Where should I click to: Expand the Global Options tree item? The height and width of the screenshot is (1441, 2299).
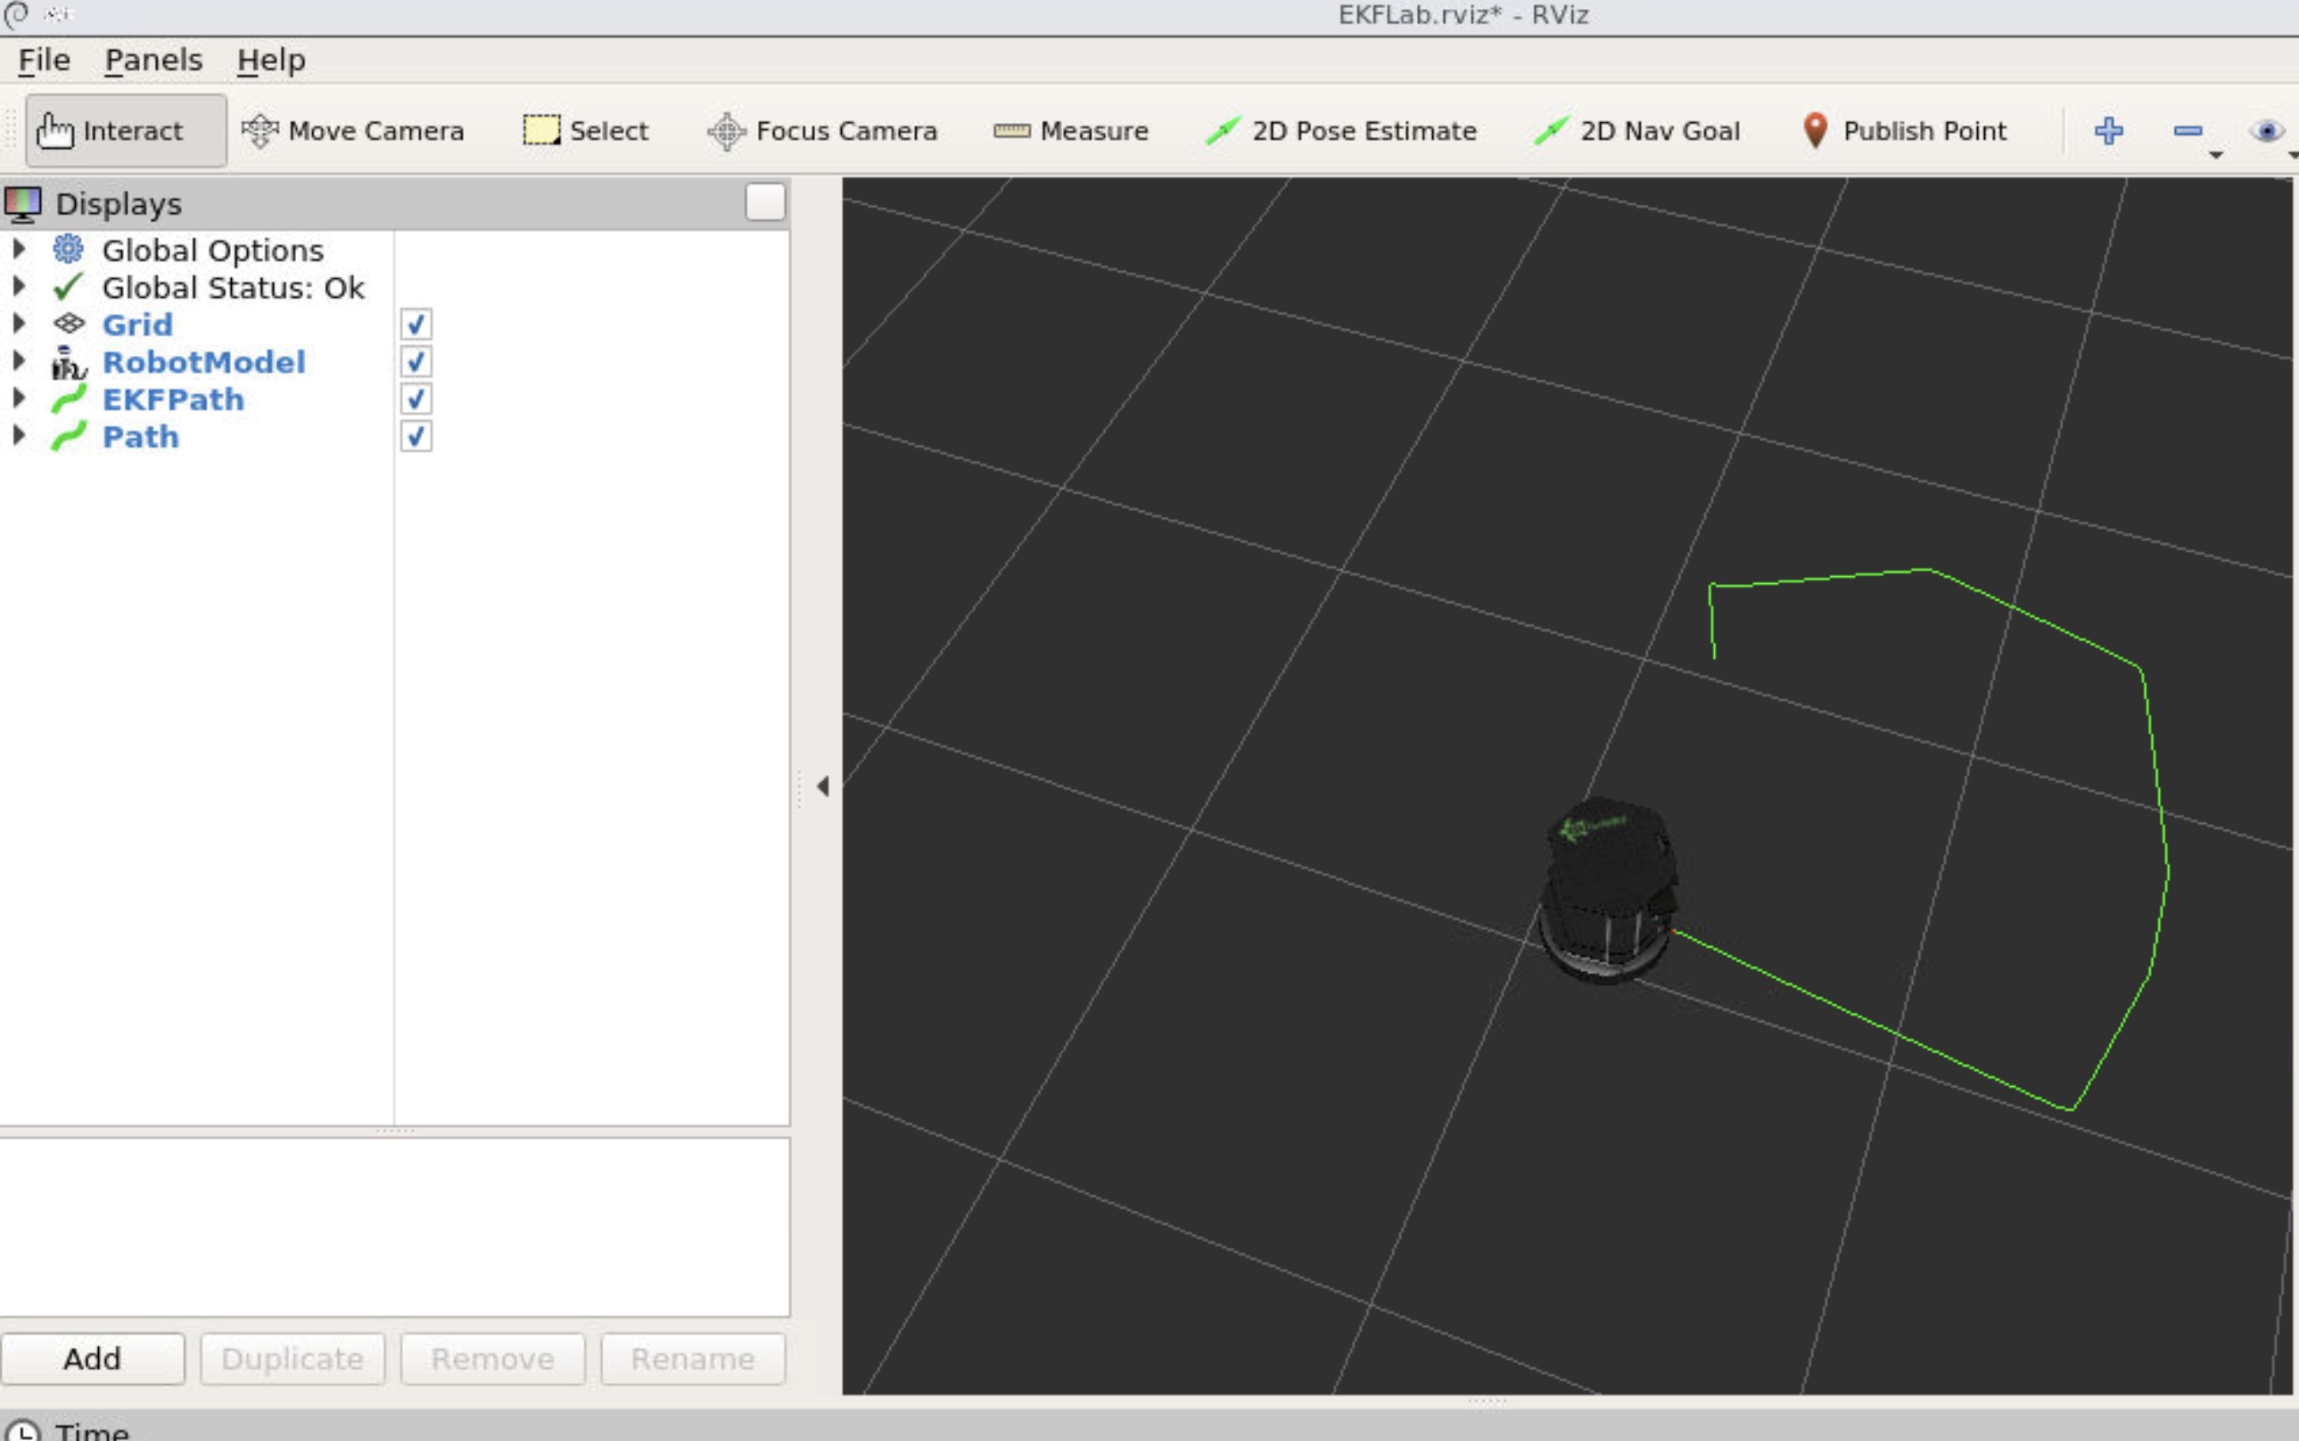pos(20,249)
